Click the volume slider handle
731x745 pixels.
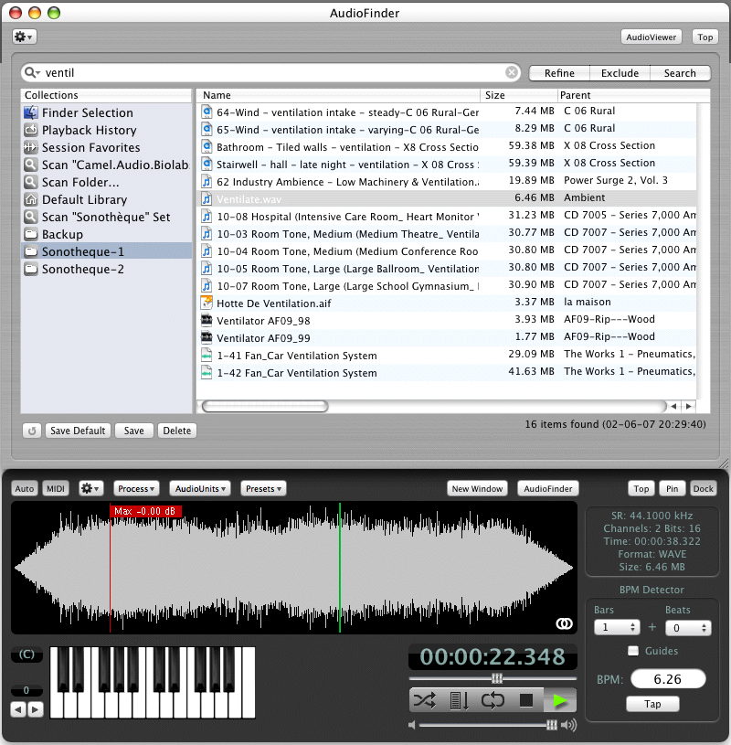[x=551, y=725]
